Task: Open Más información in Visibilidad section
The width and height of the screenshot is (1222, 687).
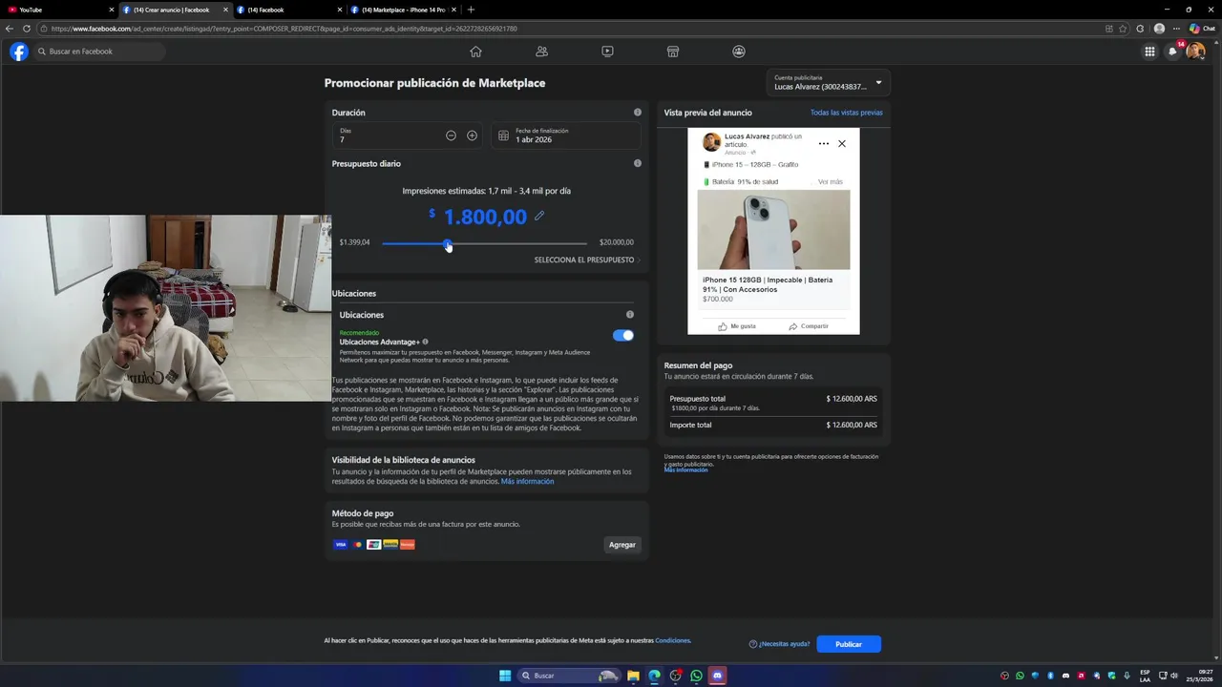Action: tap(527, 482)
